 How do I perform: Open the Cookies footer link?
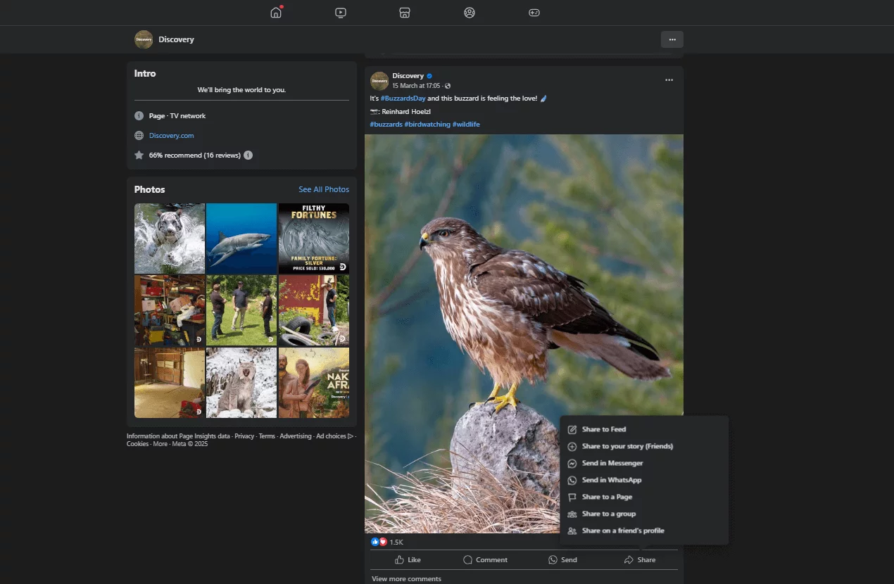click(x=137, y=444)
